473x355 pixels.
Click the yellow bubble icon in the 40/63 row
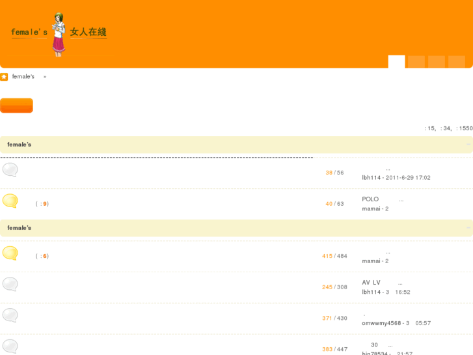[x=10, y=201]
